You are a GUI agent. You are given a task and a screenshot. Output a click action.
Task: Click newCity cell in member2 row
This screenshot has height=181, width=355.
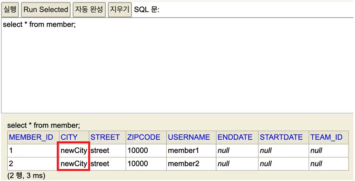point(74,164)
